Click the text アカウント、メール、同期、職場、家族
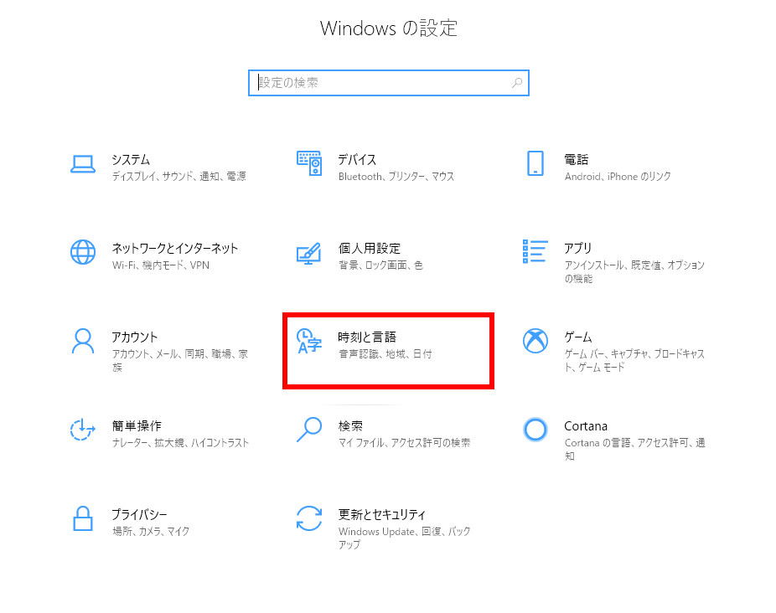This screenshot has width=776, height=613. (180, 360)
